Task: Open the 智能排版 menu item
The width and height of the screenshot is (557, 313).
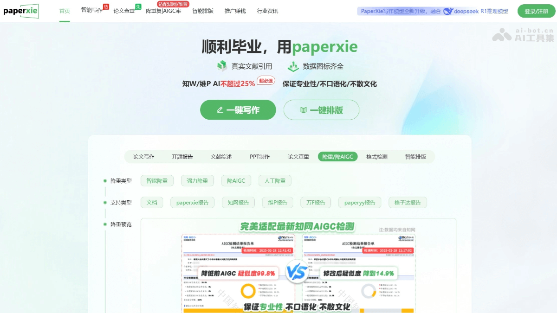Action: click(x=202, y=11)
